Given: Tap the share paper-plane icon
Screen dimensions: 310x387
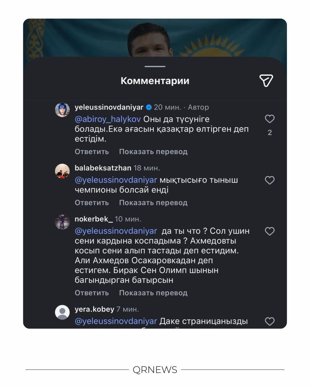Looking at the screenshot, I should pyautogui.click(x=266, y=81).
